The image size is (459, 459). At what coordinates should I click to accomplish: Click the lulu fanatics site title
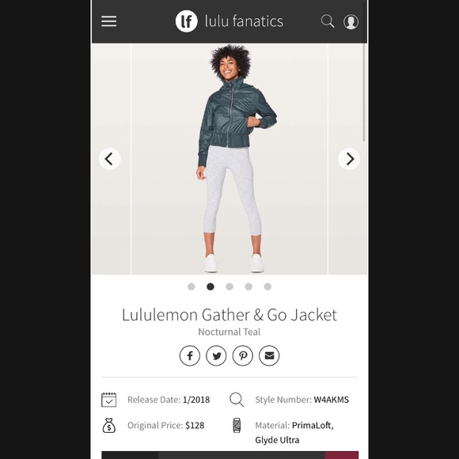tap(244, 21)
